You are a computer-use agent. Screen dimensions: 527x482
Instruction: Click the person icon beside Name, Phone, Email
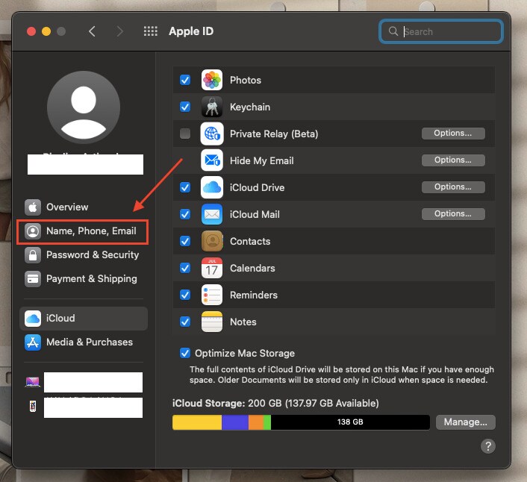pos(33,231)
